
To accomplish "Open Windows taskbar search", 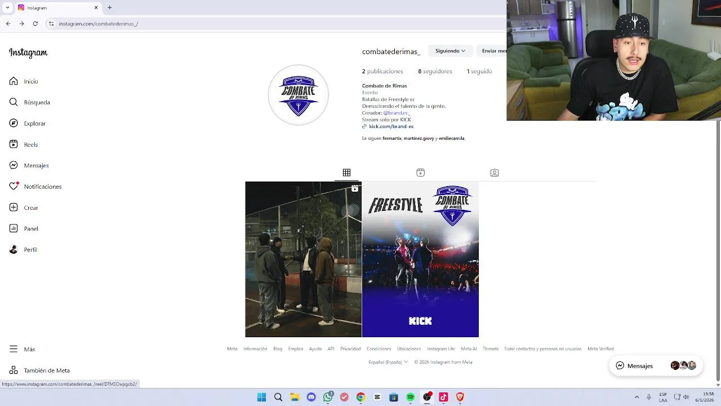I will pyautogui.click(x=278, y=397).
